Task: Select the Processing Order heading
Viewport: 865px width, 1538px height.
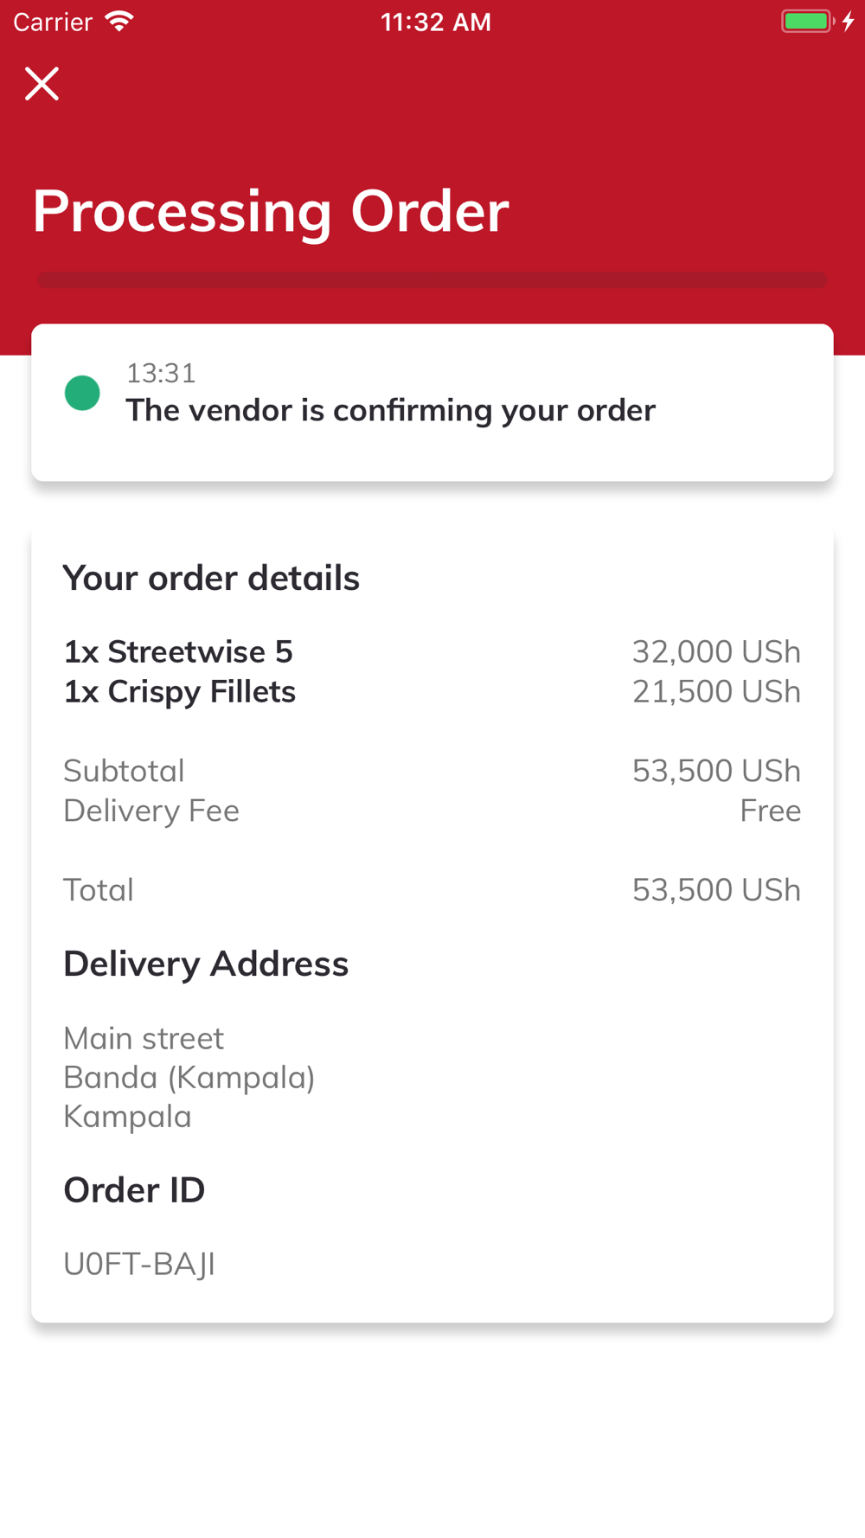Action: [x=271, y=212]
